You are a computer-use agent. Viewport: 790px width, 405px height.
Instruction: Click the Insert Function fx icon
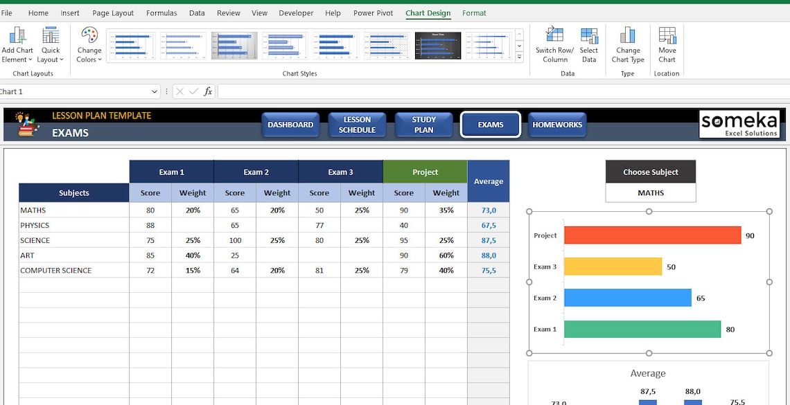(x=207, y=91)
